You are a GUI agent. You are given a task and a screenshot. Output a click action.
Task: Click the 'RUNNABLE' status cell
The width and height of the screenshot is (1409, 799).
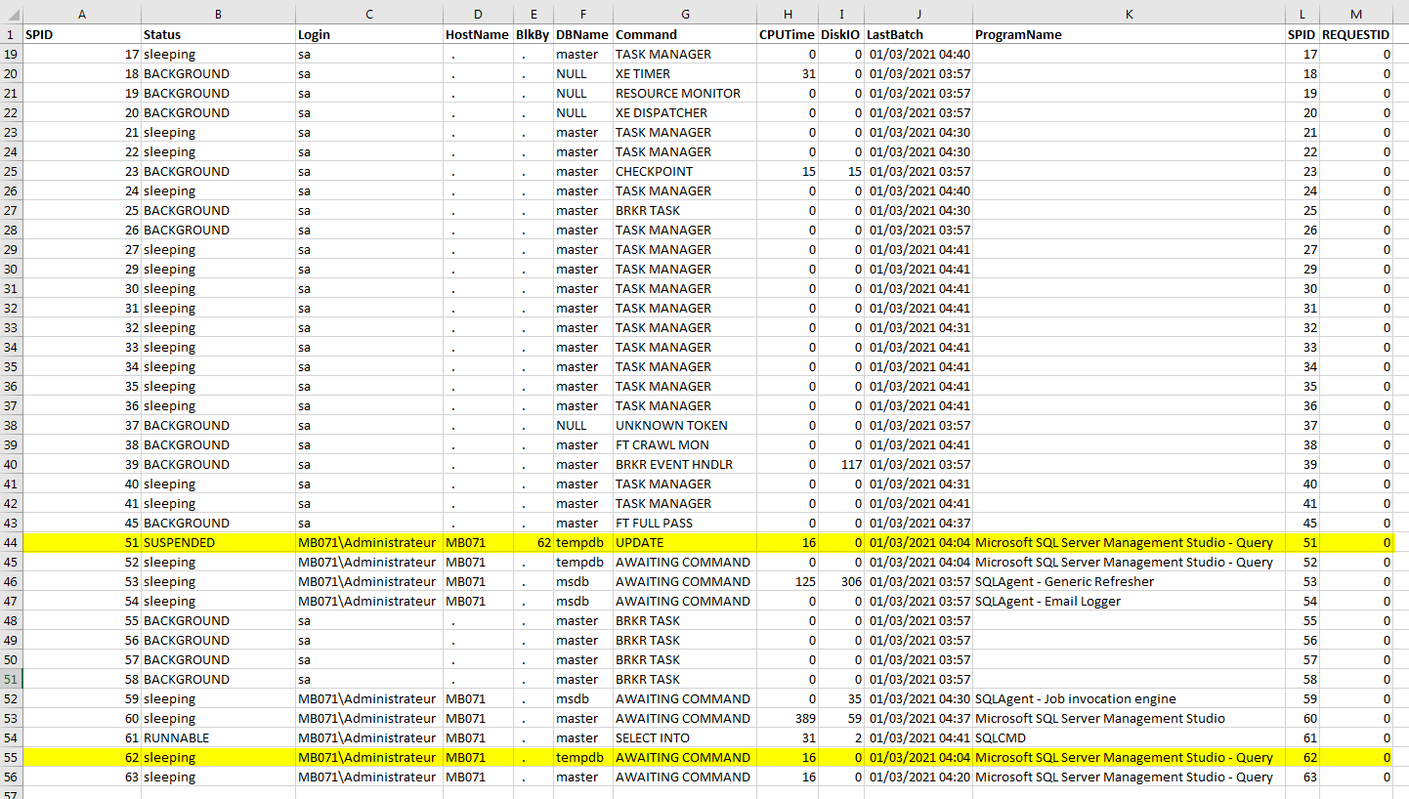click(x=218, y=737)
